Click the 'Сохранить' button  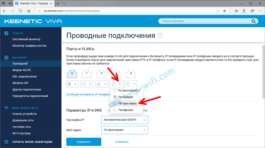tap(84, 142)
